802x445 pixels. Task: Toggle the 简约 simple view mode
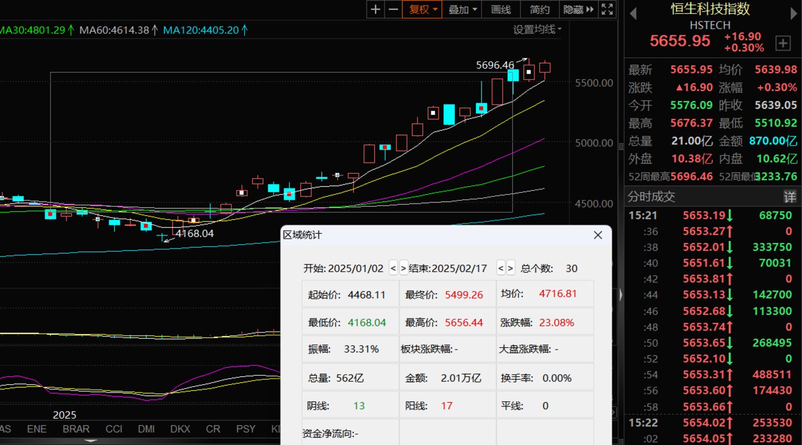pyautogui.click(x=539, y=9)
